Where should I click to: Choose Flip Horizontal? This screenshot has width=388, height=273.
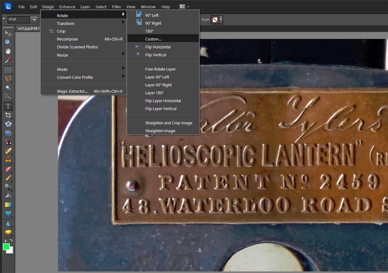(x=163, y=47)
